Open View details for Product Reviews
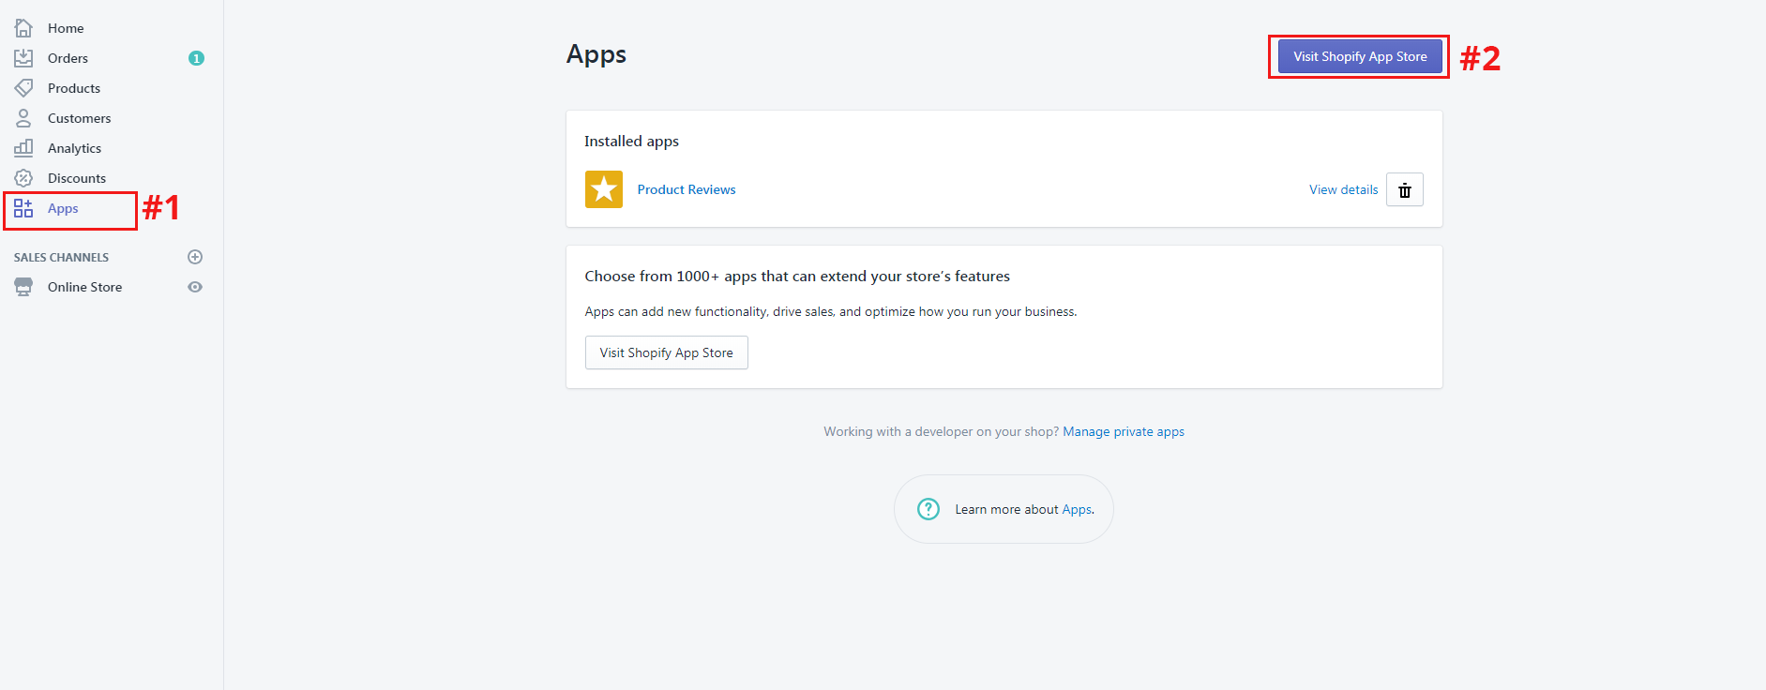Screen dimensions: 1766x690 click(1343, 190)
